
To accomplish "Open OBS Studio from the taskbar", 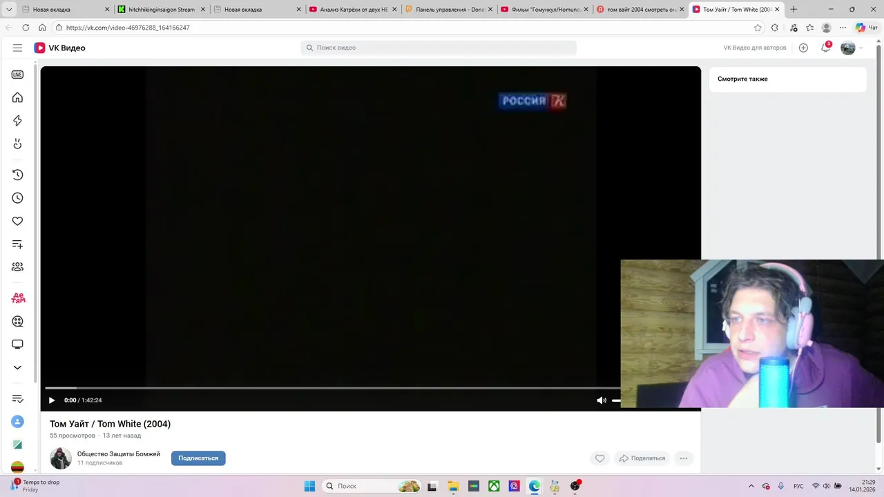I will click(575, 486).
